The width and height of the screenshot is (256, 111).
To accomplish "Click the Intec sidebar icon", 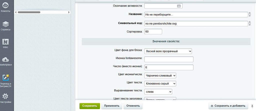I will pyautogui.click(x=5, y=43).
